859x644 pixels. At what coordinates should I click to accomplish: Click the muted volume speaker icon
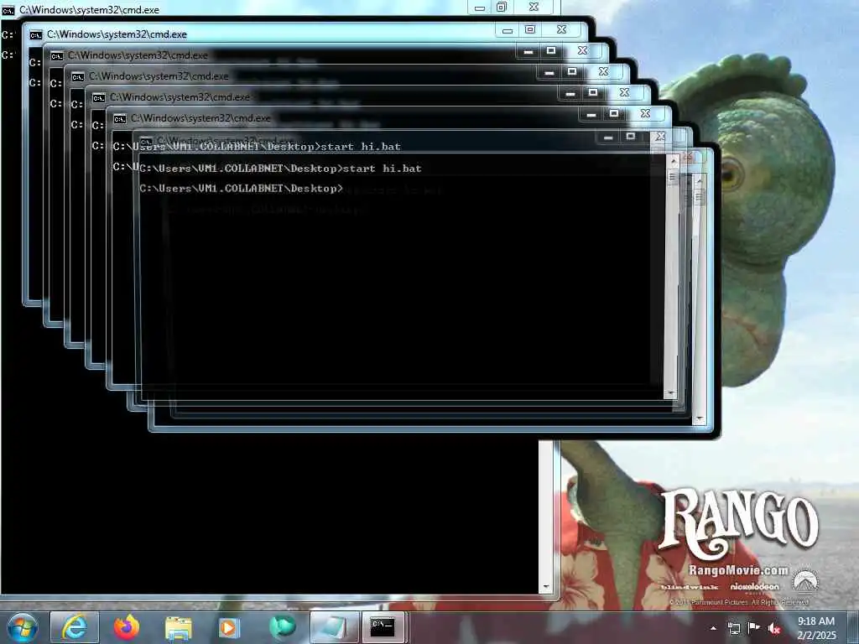[774, 628]
